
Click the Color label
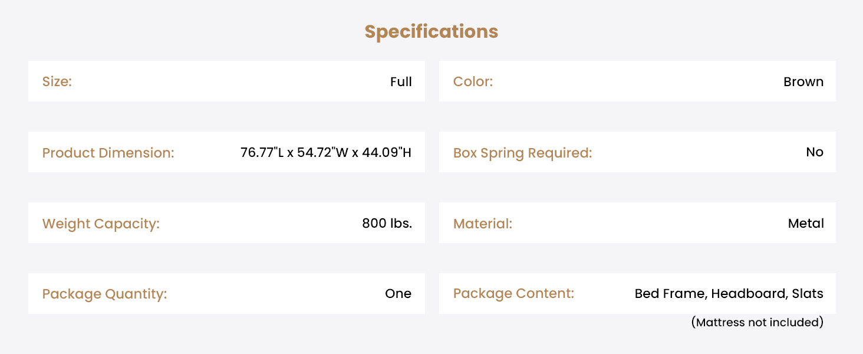click(x=473, y=81)
